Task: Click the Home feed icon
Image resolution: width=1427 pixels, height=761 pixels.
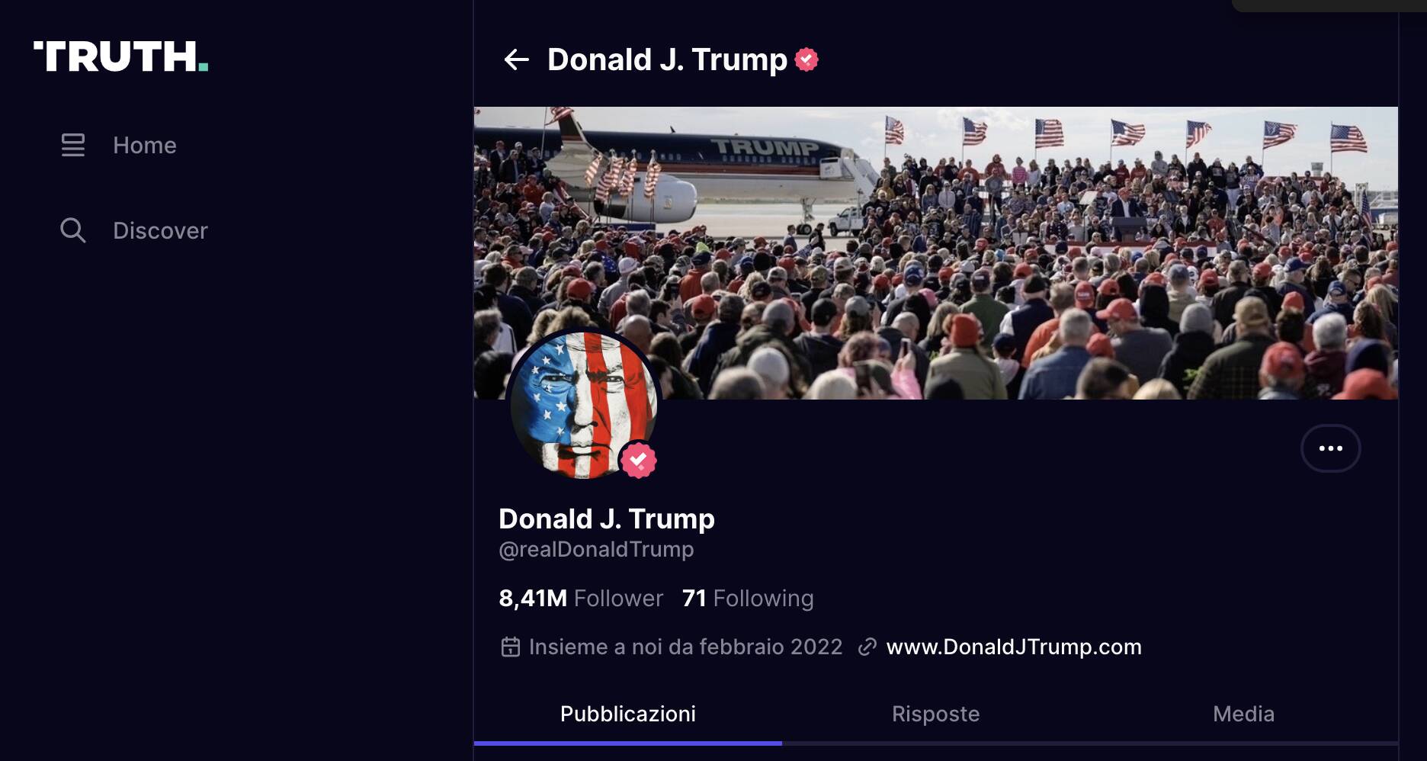Action: pyautogui.click(x=73, y=145)
